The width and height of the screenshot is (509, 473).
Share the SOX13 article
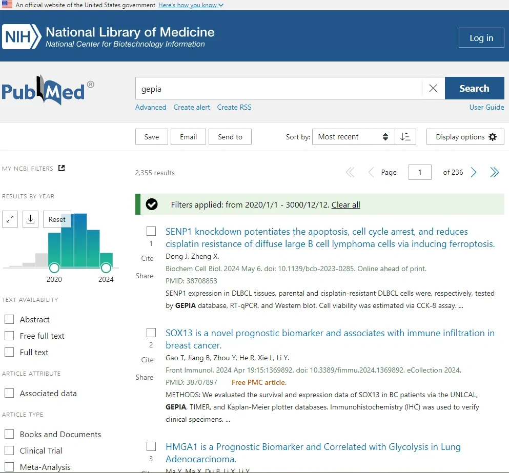(x=145, y=377)
